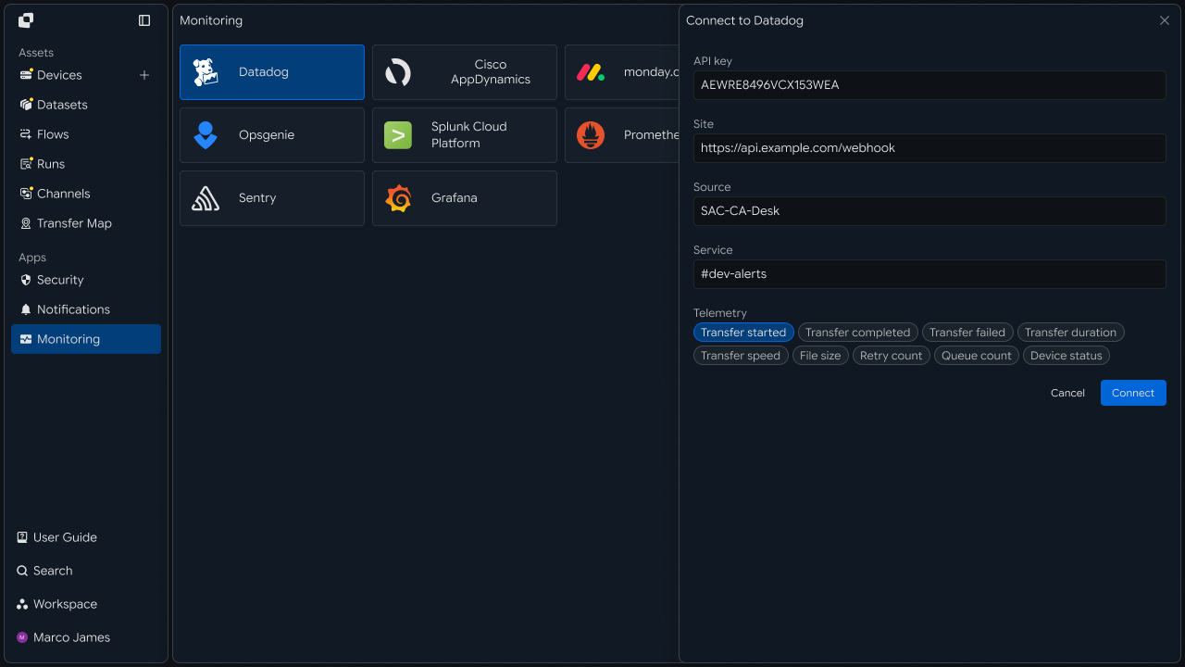Click the Source input field
The image size is (1185, 667).
pos(929,211)
